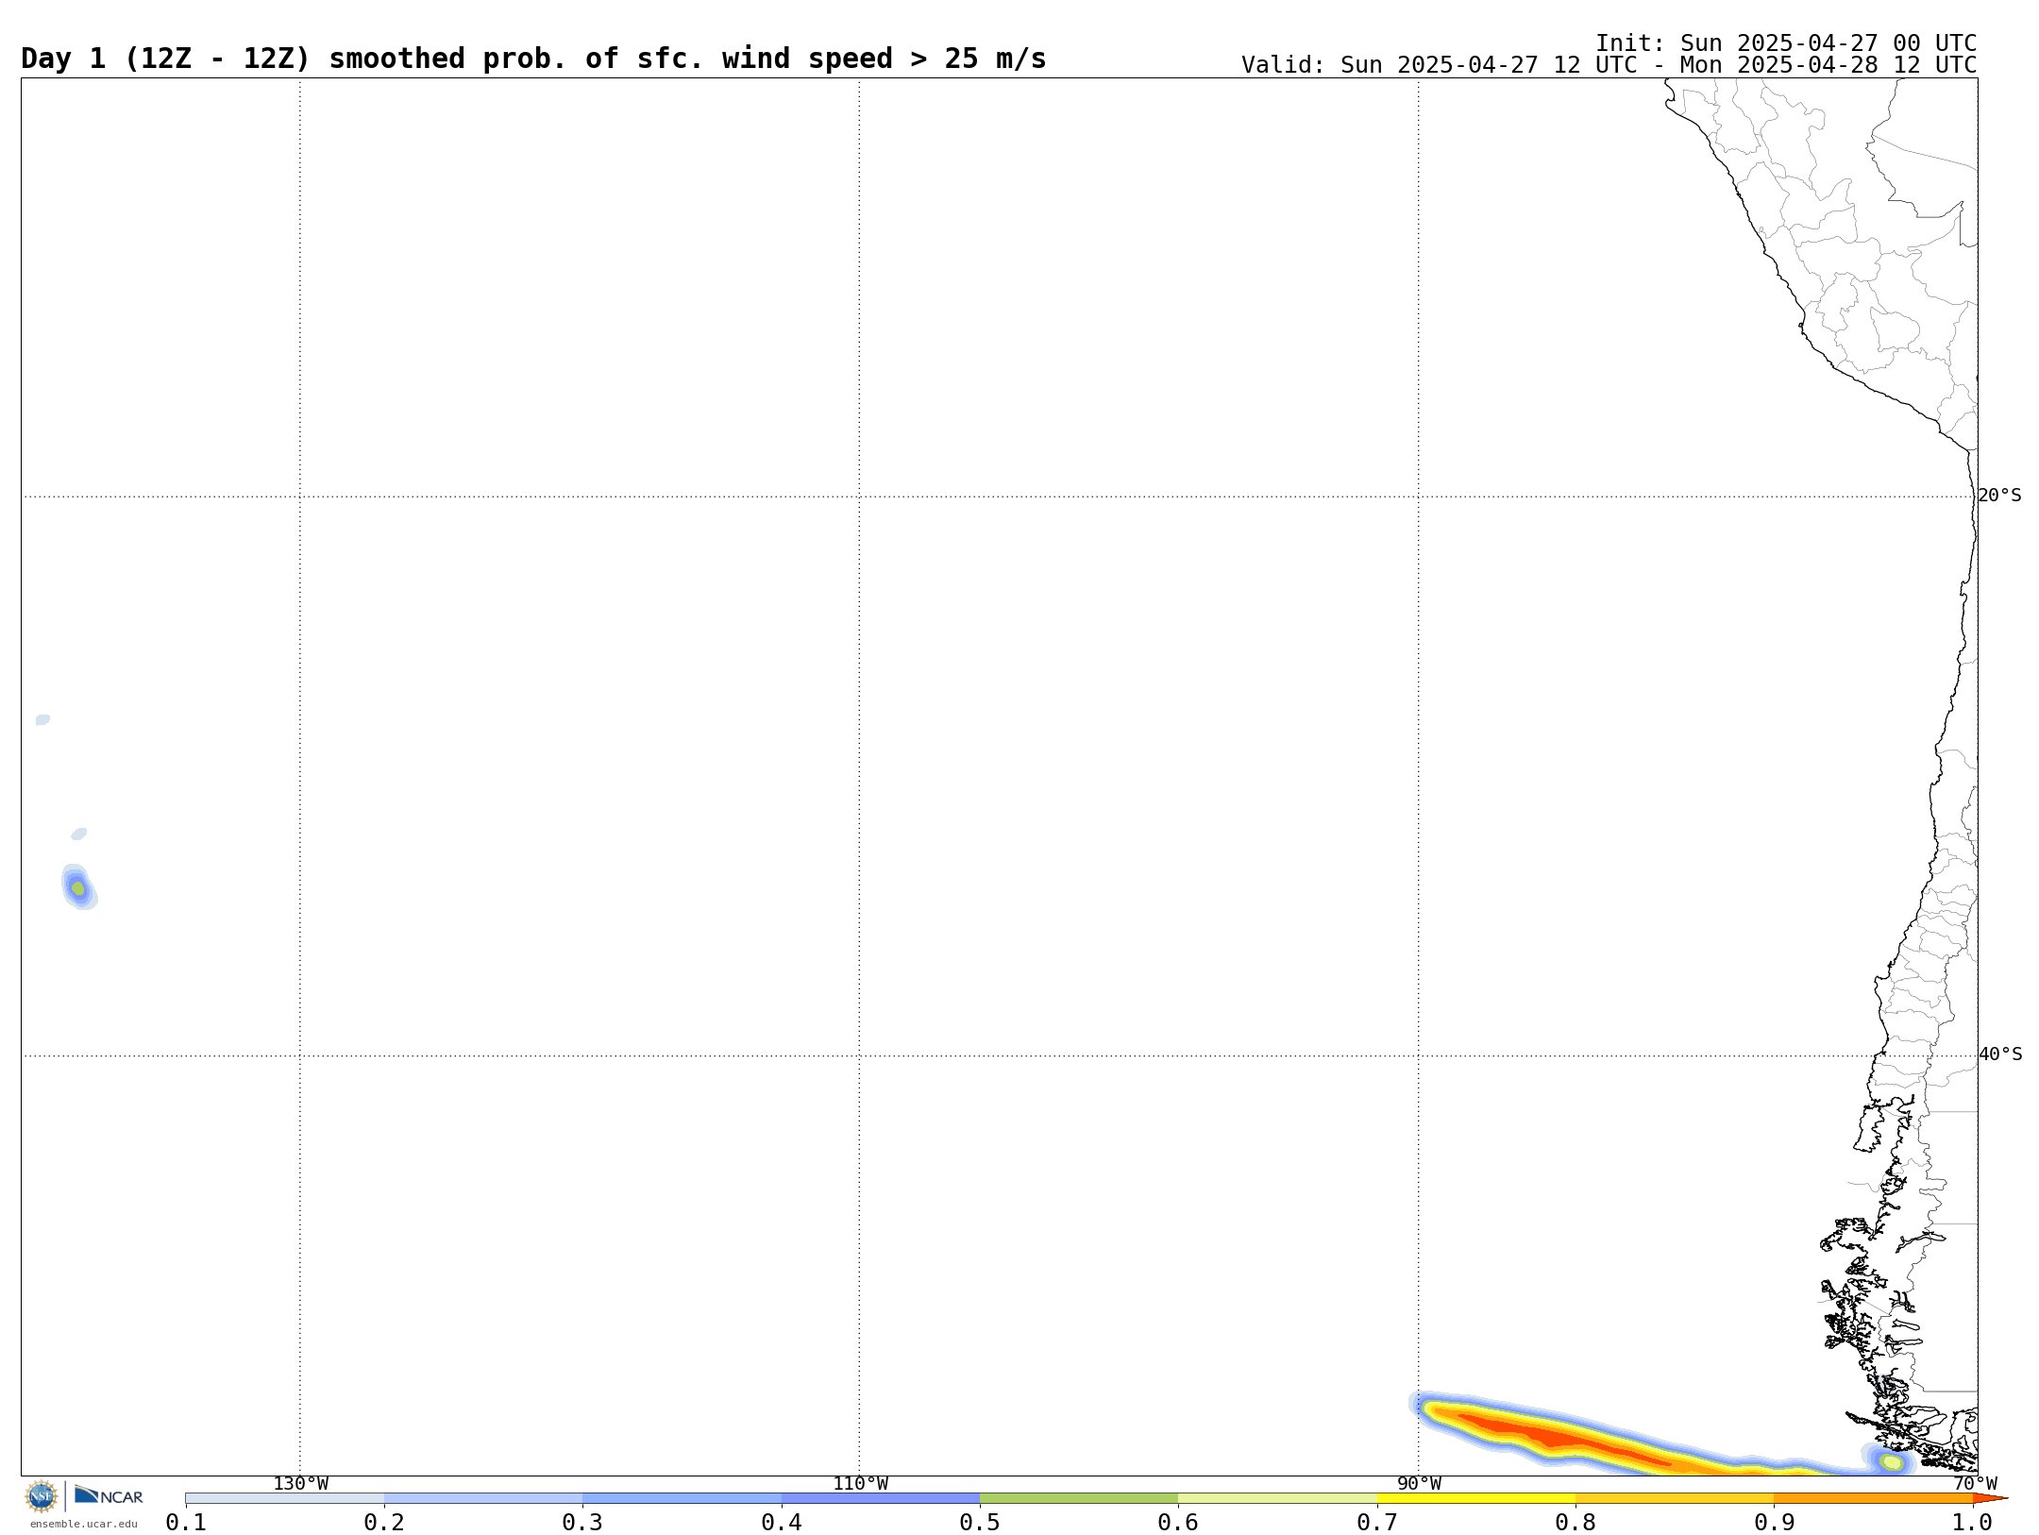This screenshot has width=2039, height=1535.
Task: Click the Valid date range text line
Action: 1609,65
